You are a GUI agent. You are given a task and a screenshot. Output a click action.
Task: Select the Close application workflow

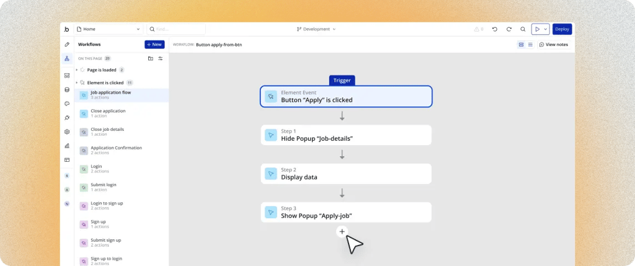(x=108, y=113)
